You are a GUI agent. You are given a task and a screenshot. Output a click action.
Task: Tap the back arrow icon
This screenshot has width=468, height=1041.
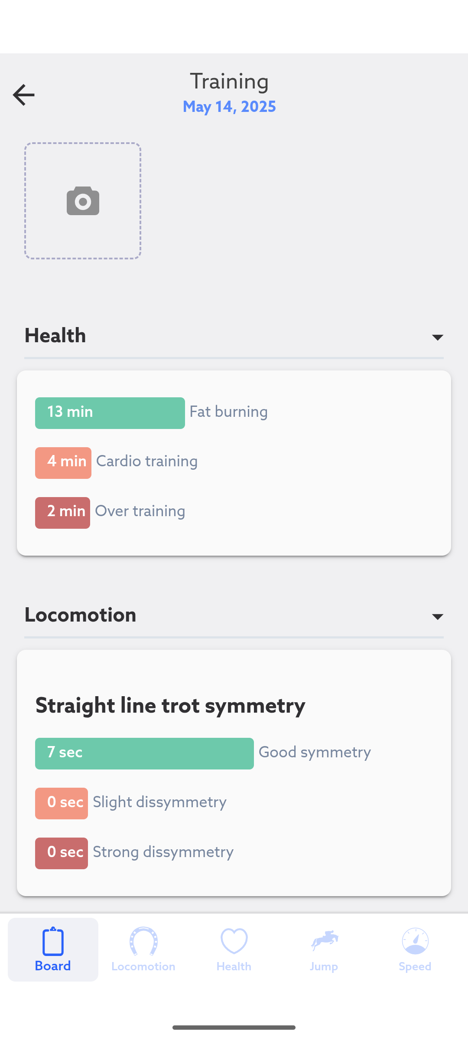(23, 95)
